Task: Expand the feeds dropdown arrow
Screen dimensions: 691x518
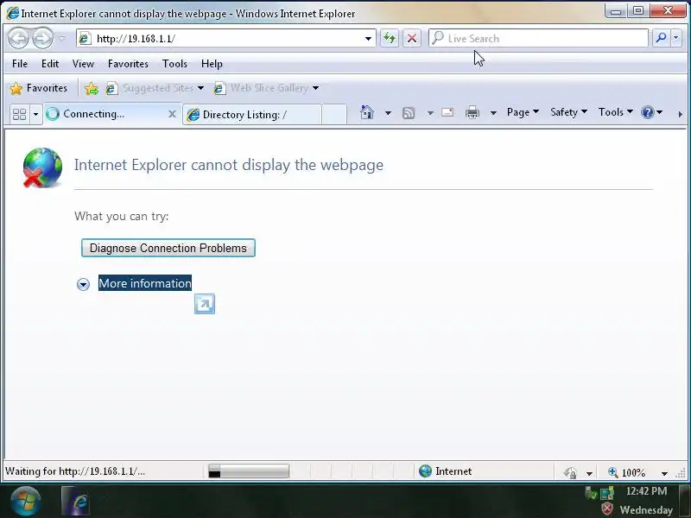Action: pos(430,113)
